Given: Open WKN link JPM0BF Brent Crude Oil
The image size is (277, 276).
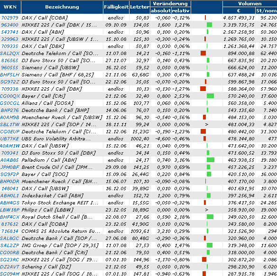Looking at the screenshot, I should (x=9, y=167).
